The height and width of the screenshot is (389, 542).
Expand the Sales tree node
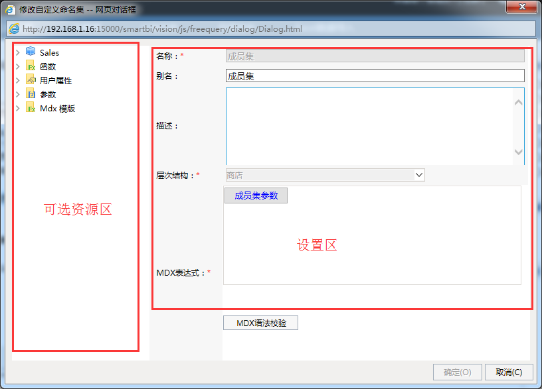coord(18,52)
